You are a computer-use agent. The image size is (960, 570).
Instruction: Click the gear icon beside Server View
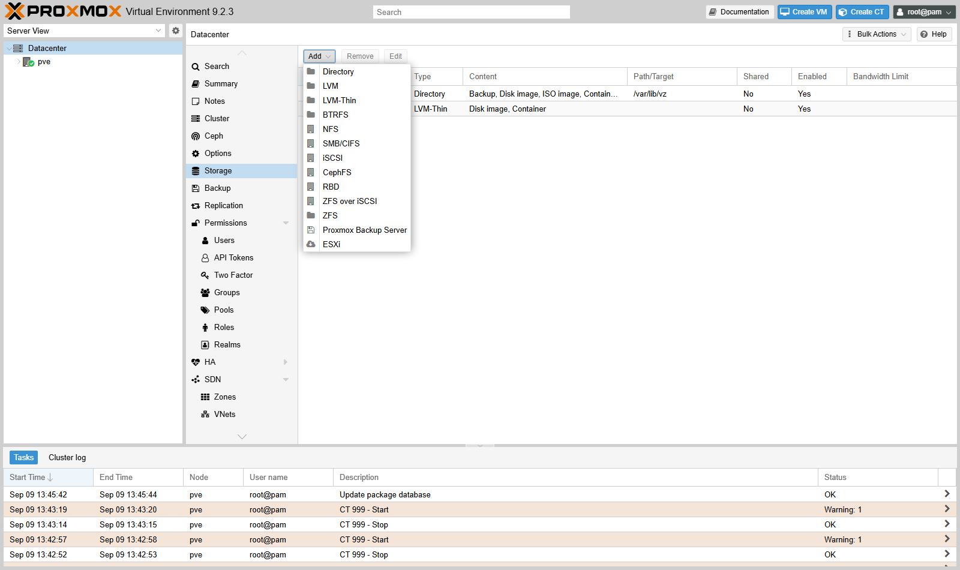(175, 31)
